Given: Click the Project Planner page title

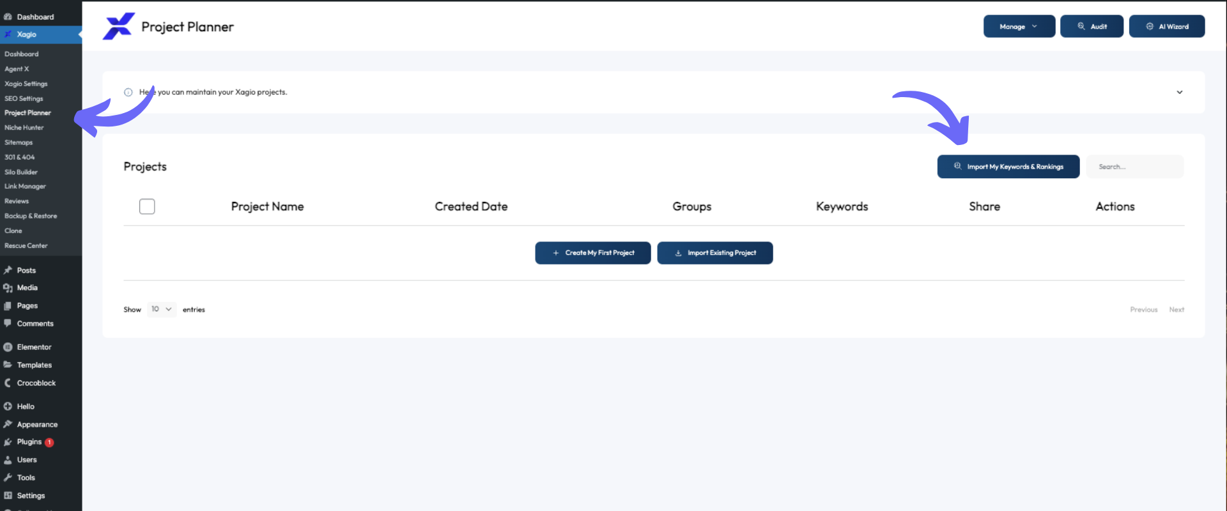Looking at the screenshot, I should point(188,27).
